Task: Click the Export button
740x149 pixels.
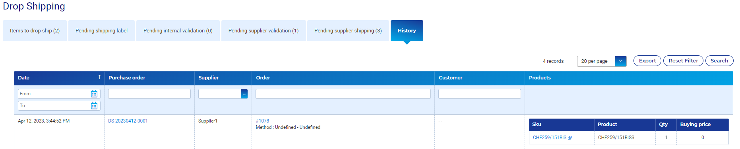Action: [647, 60]
